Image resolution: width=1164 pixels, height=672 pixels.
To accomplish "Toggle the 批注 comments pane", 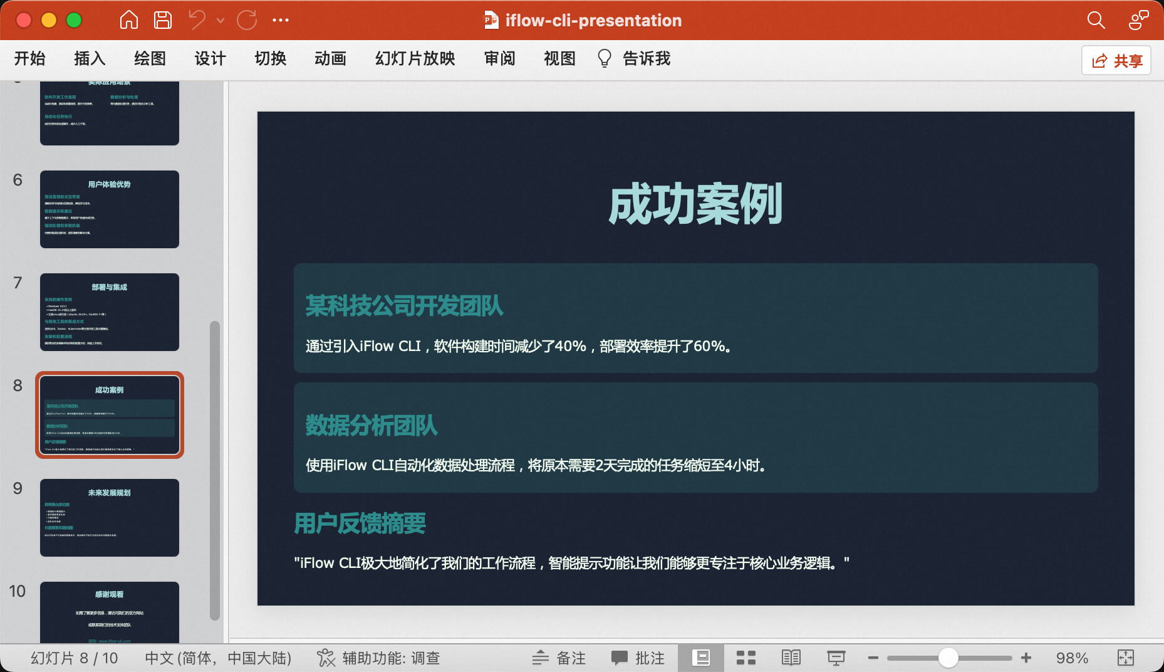I will point(638,658).
